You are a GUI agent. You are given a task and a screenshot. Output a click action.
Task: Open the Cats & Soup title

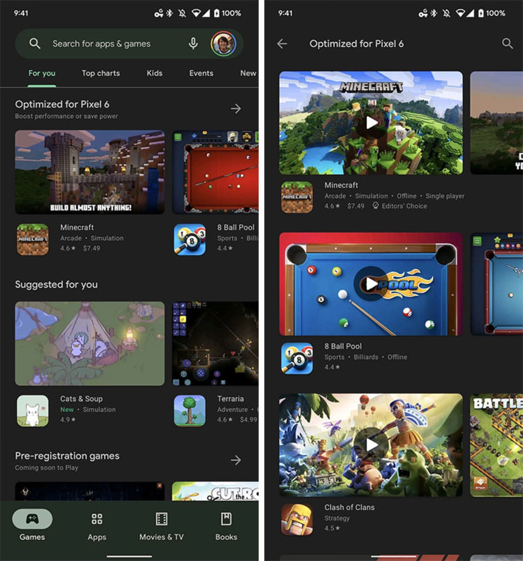click(81, 399)
